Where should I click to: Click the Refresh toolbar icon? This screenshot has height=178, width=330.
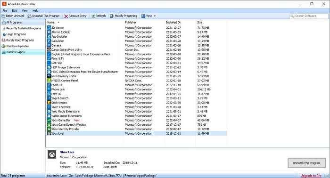[x=93, y=16]
